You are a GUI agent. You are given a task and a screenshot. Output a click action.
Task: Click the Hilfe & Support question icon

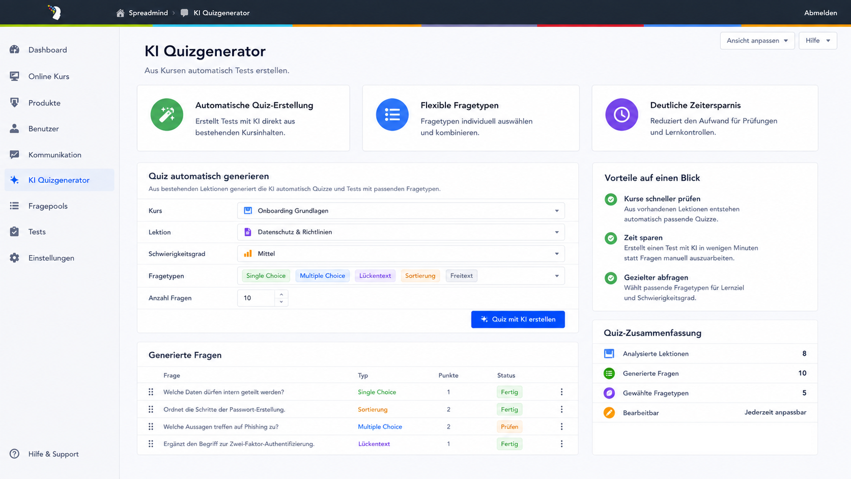click(14, 454)
